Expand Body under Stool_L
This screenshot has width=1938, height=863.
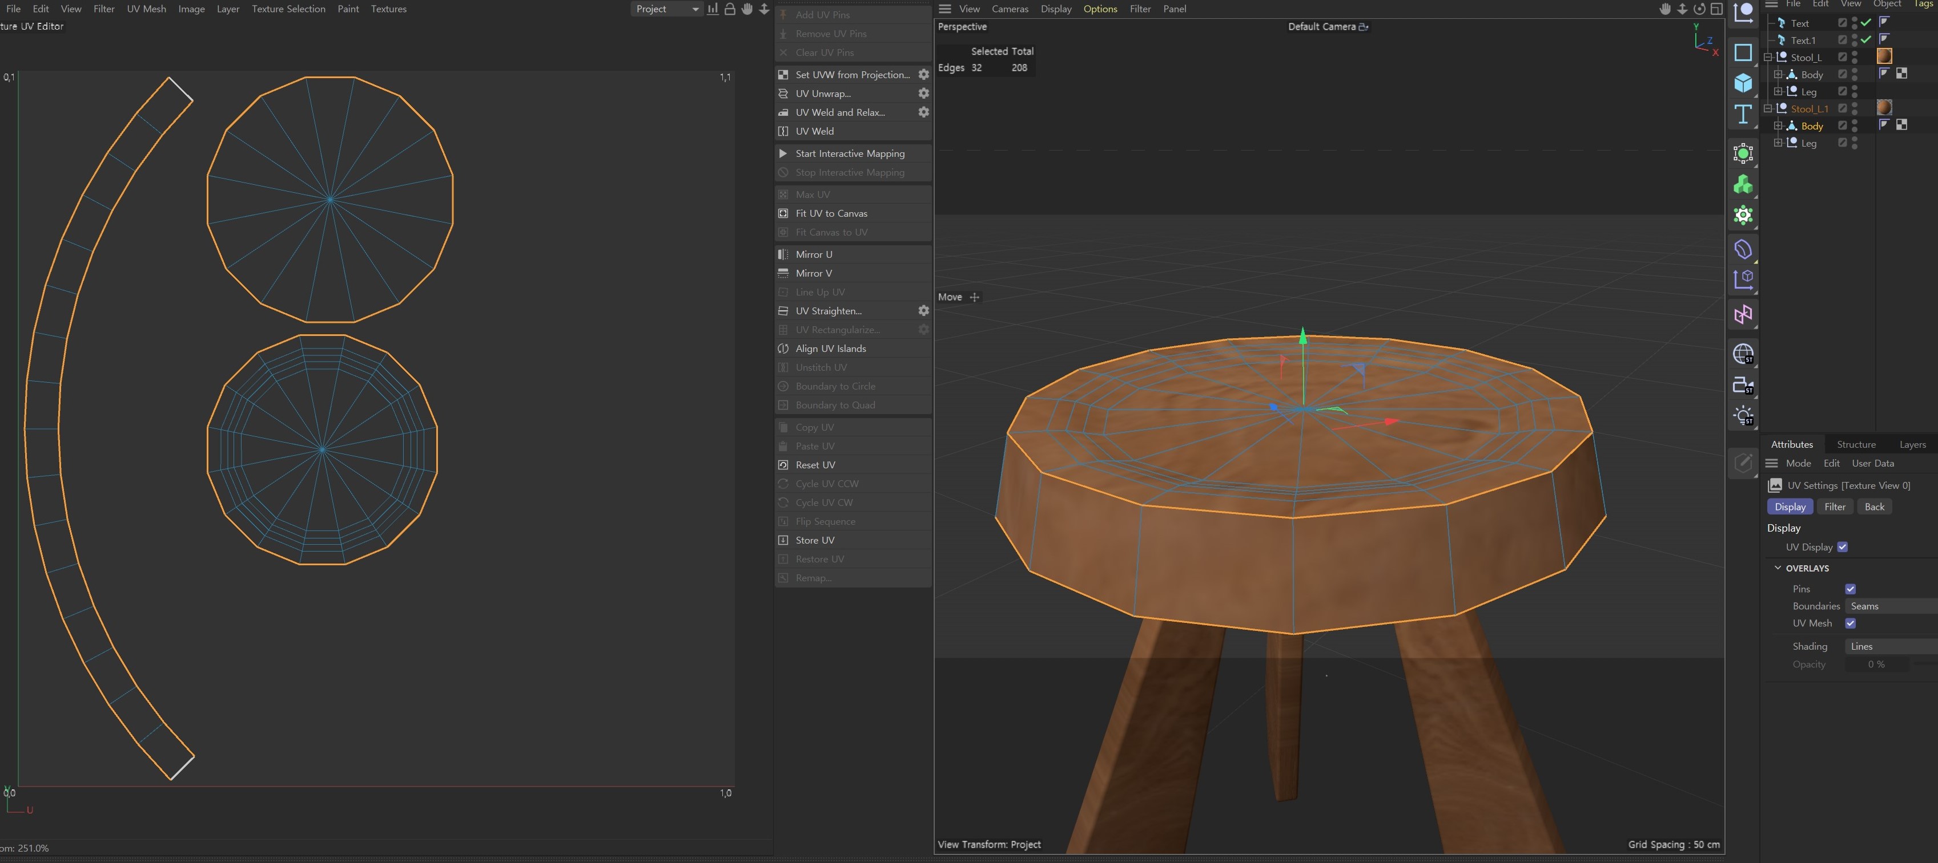(1778, 74)
